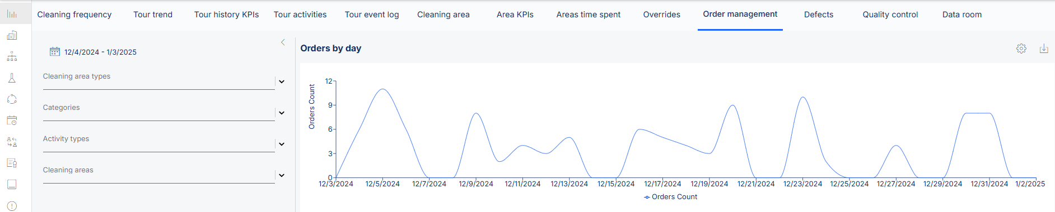Open the lab flask sidebar icon
This screenshot has height=212, width=1055.
point(12,78)
